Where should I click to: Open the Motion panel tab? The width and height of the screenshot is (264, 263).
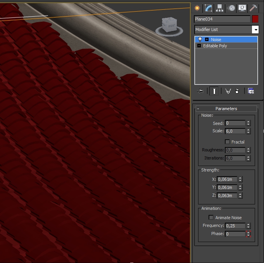point(232,8)
